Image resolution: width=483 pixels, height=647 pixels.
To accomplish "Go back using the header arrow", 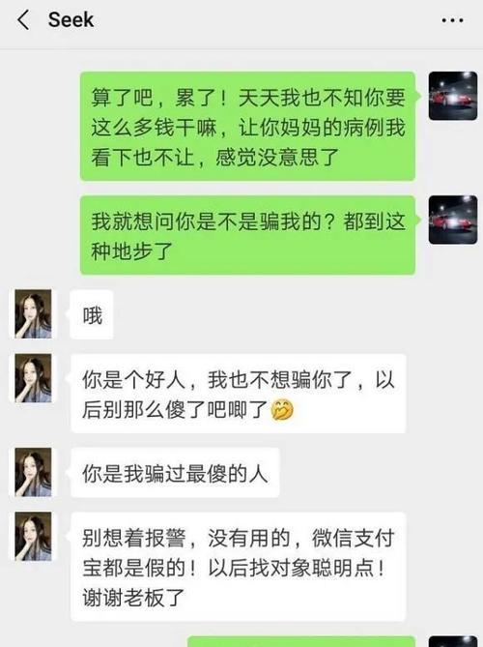I will pos(23,19).
